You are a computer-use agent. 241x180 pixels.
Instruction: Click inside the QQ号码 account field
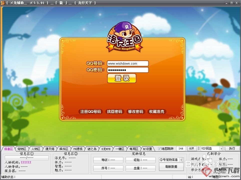coord(128,63)
